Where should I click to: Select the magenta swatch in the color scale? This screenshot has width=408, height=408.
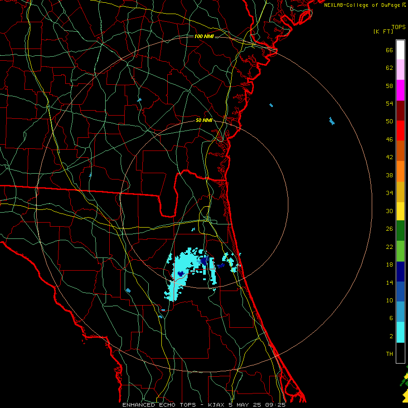coord(400,90)
